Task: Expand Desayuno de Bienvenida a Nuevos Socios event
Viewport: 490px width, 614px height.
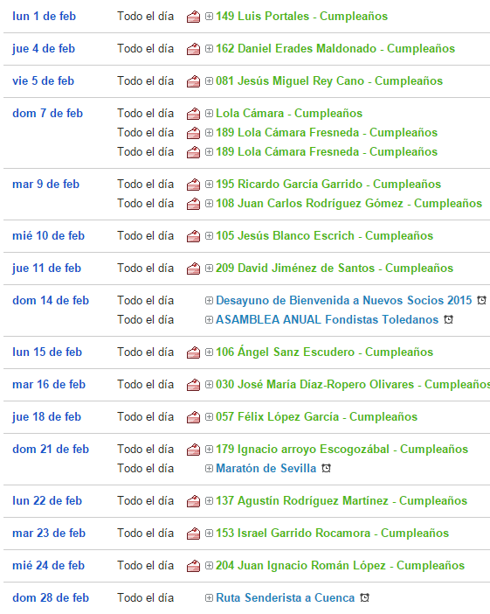Action: 210,300
